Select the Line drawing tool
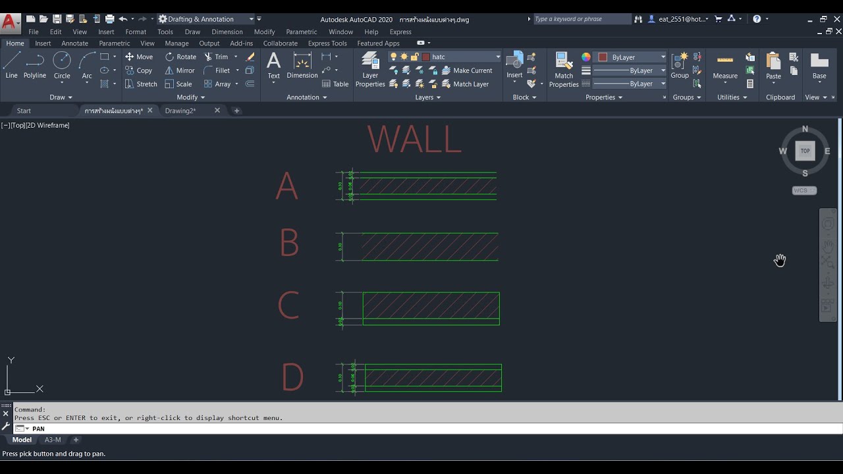 click(11, 66)
